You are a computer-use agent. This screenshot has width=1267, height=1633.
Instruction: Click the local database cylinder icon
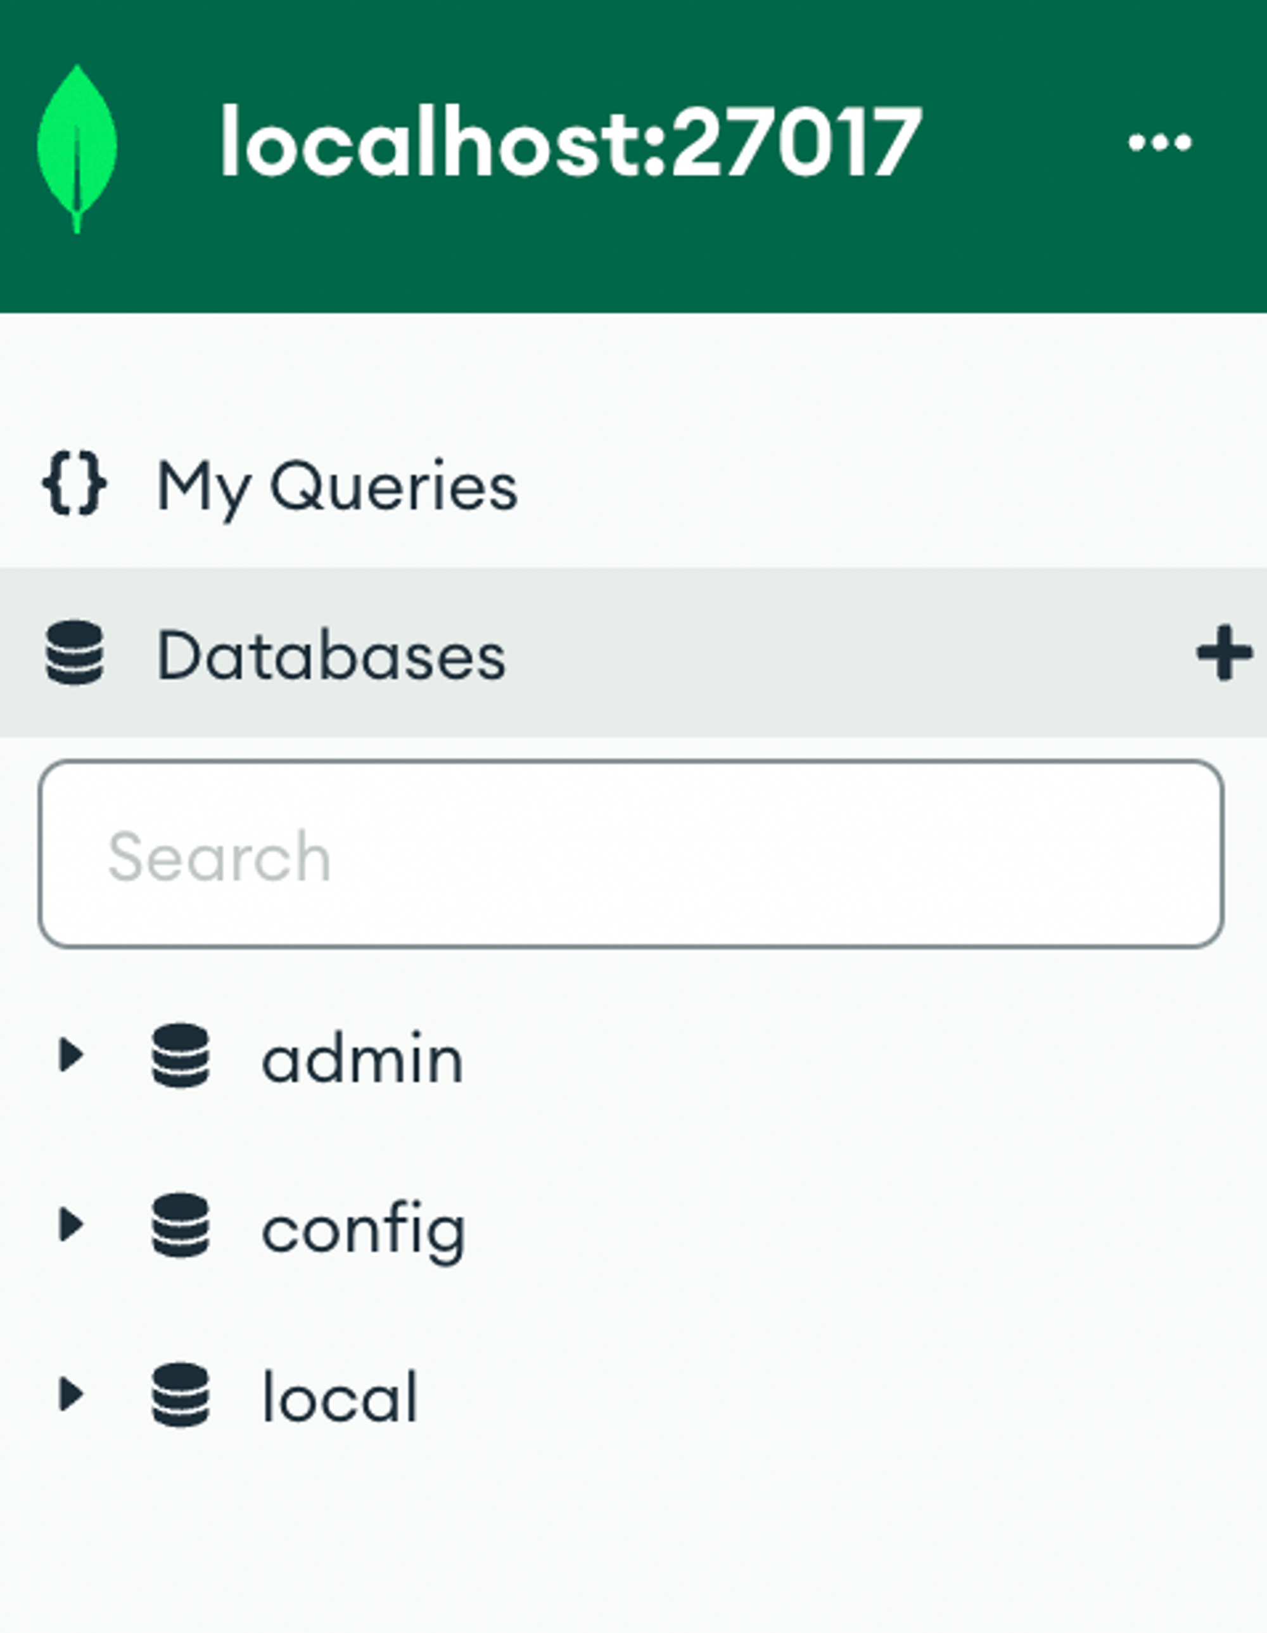click(x=180, y=1395)
